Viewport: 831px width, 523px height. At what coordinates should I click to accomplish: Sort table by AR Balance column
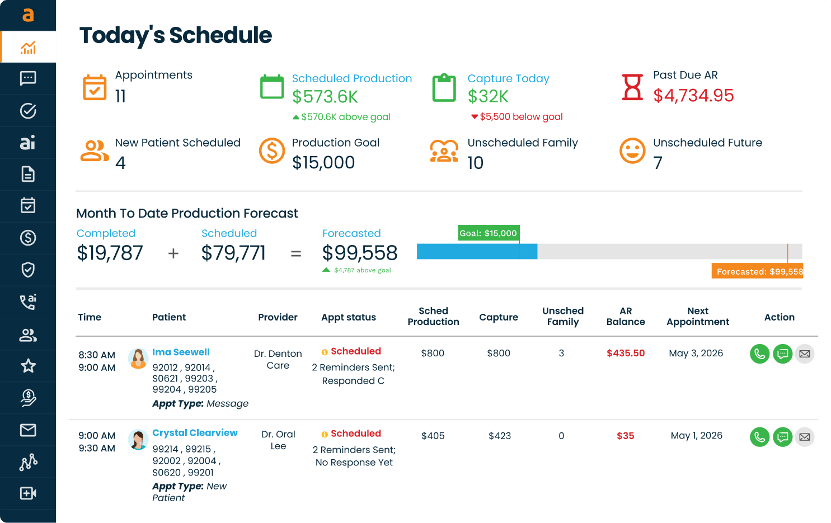point(626,317)
